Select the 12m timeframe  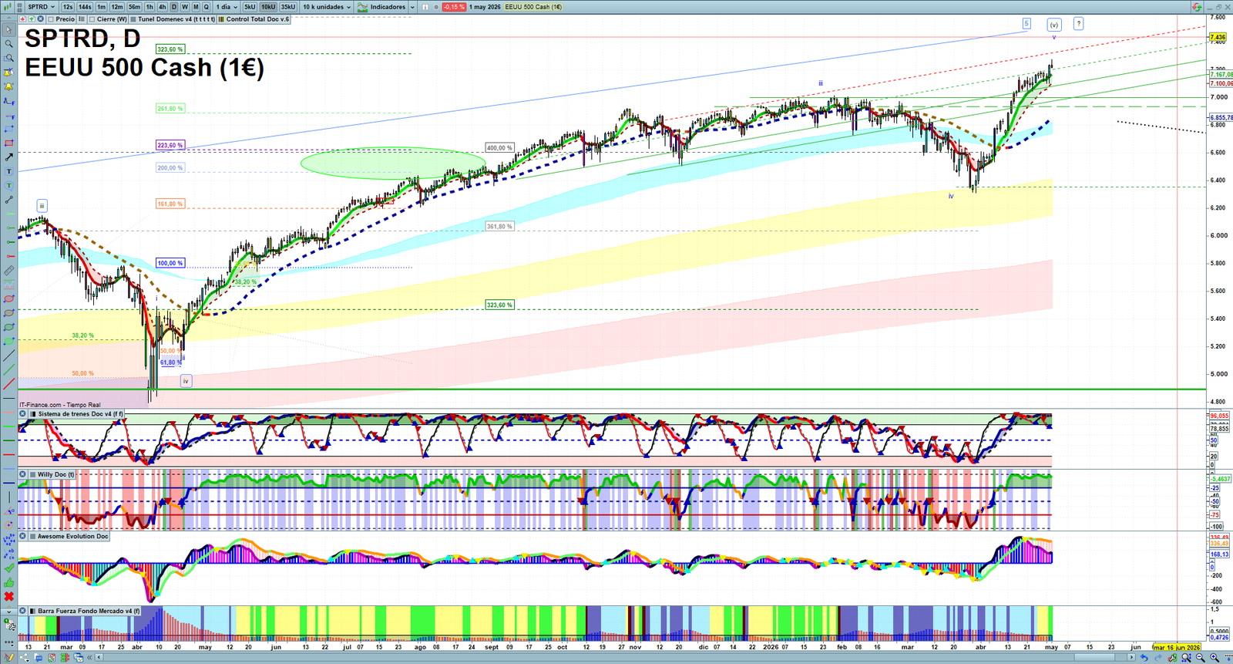[x=117, y=7]
